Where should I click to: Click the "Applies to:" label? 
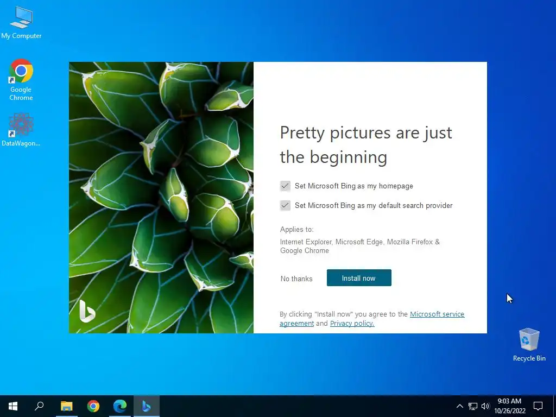(x=297, y=230)
